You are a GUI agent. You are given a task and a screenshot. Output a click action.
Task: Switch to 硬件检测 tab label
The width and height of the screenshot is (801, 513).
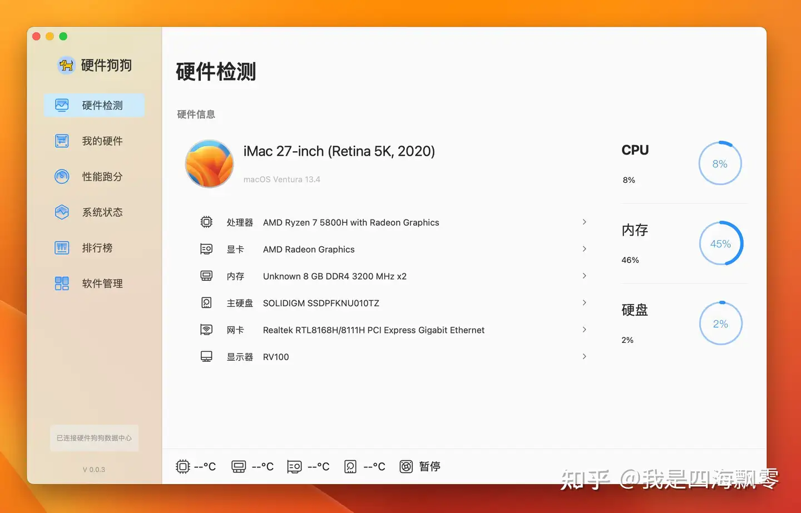pyautogui.click(x=102, y=105)
